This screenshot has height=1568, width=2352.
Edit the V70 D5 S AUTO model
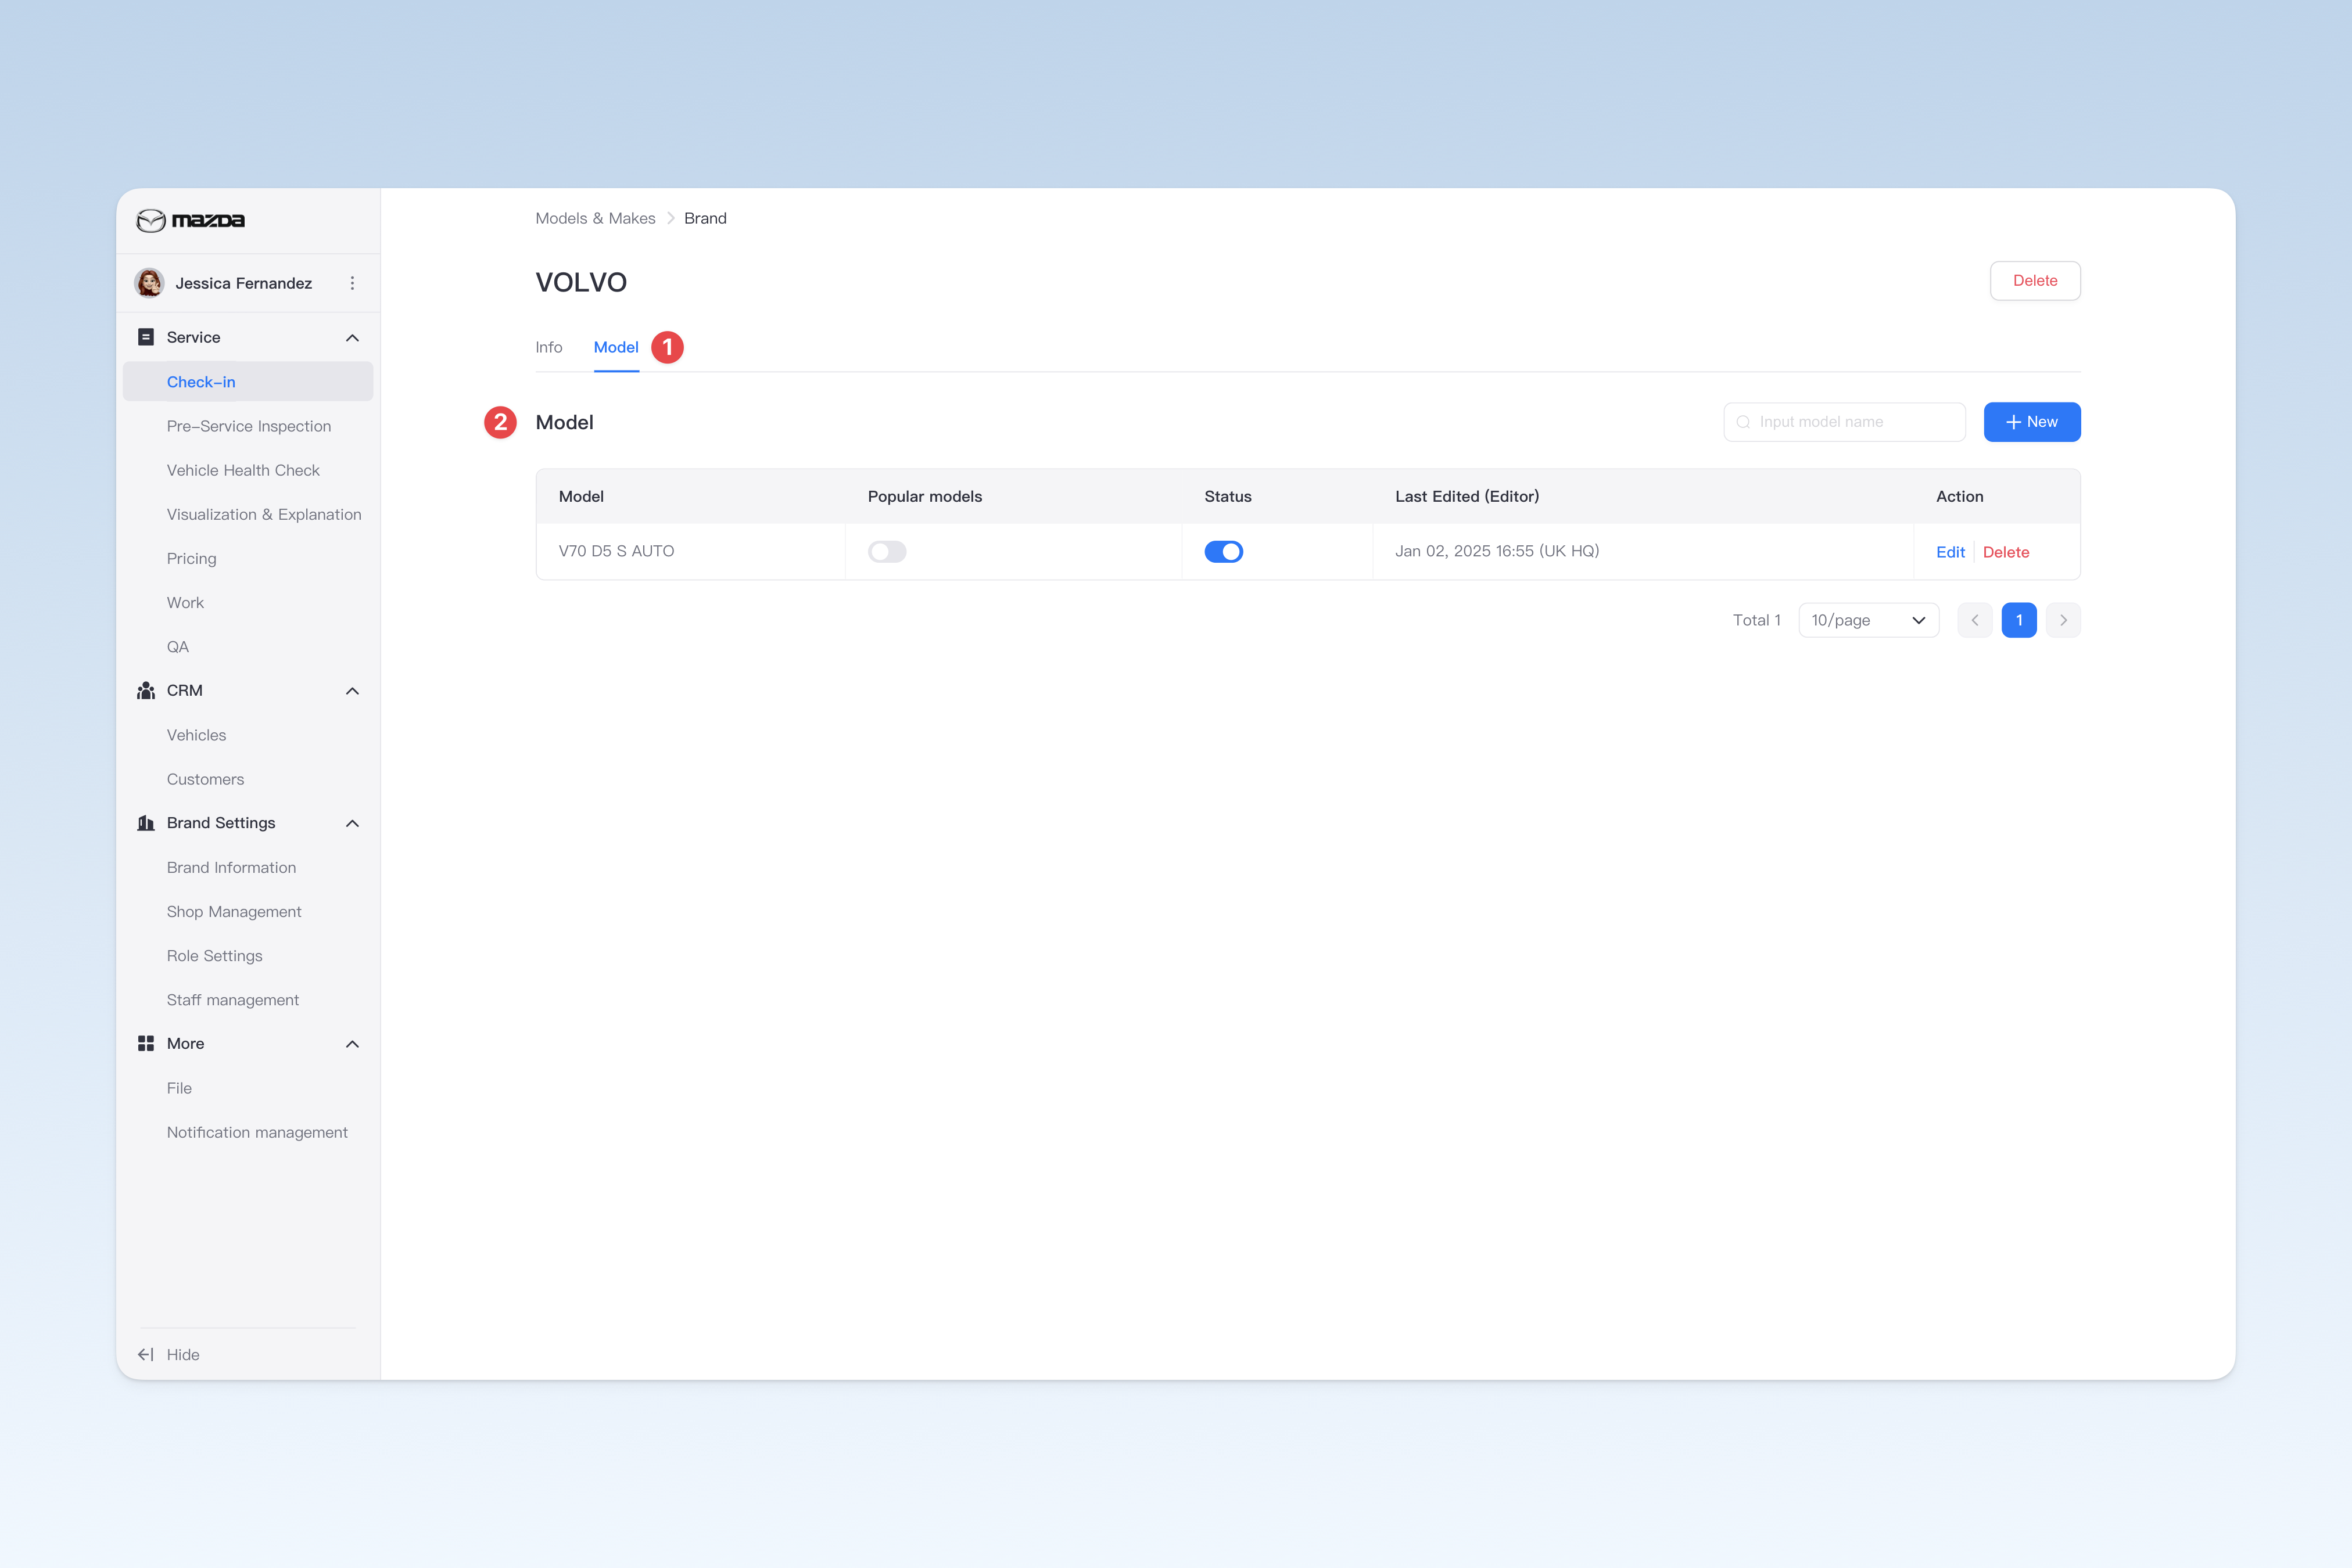[x=1950, y=552]
